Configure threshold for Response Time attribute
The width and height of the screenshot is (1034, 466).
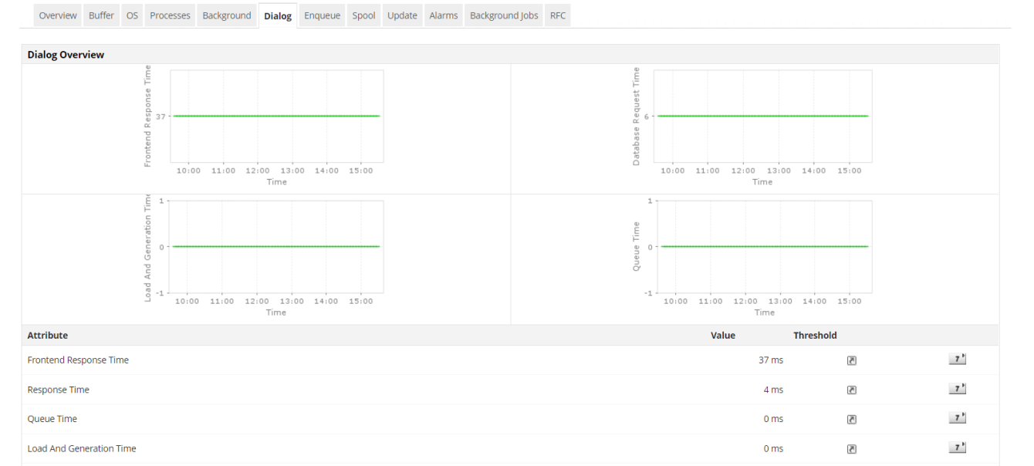(x=850, y=390)
